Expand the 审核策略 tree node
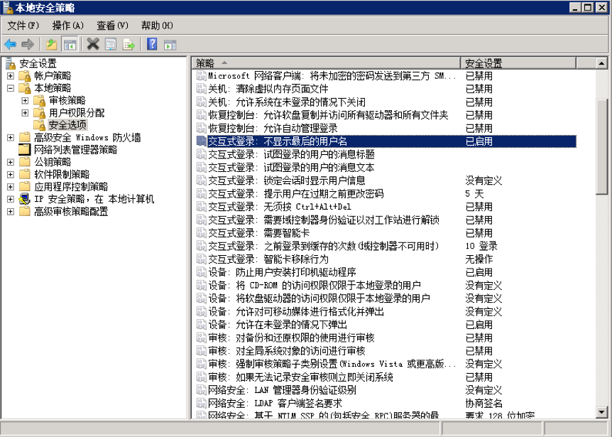The image size is (612, 437). pyautogui.click(x=26, y=100)
